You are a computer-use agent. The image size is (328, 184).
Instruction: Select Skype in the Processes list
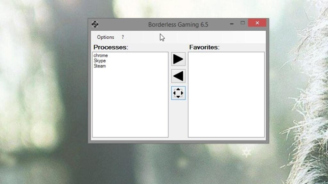tap(100, 61)
